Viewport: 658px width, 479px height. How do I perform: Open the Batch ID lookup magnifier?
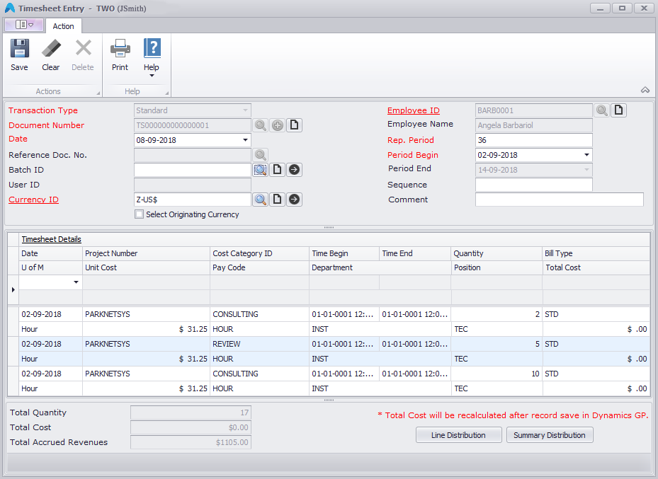click(260, 170)
